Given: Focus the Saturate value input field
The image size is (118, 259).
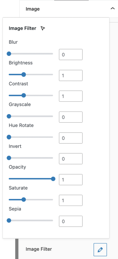Looking at the screenshot, I should [x=71, y=200].
